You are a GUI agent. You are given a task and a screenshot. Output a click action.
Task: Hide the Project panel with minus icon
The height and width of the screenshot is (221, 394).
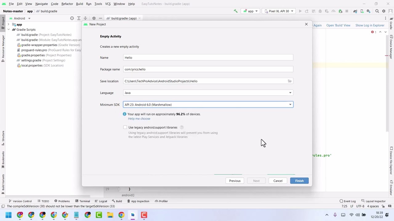(100, 18)
